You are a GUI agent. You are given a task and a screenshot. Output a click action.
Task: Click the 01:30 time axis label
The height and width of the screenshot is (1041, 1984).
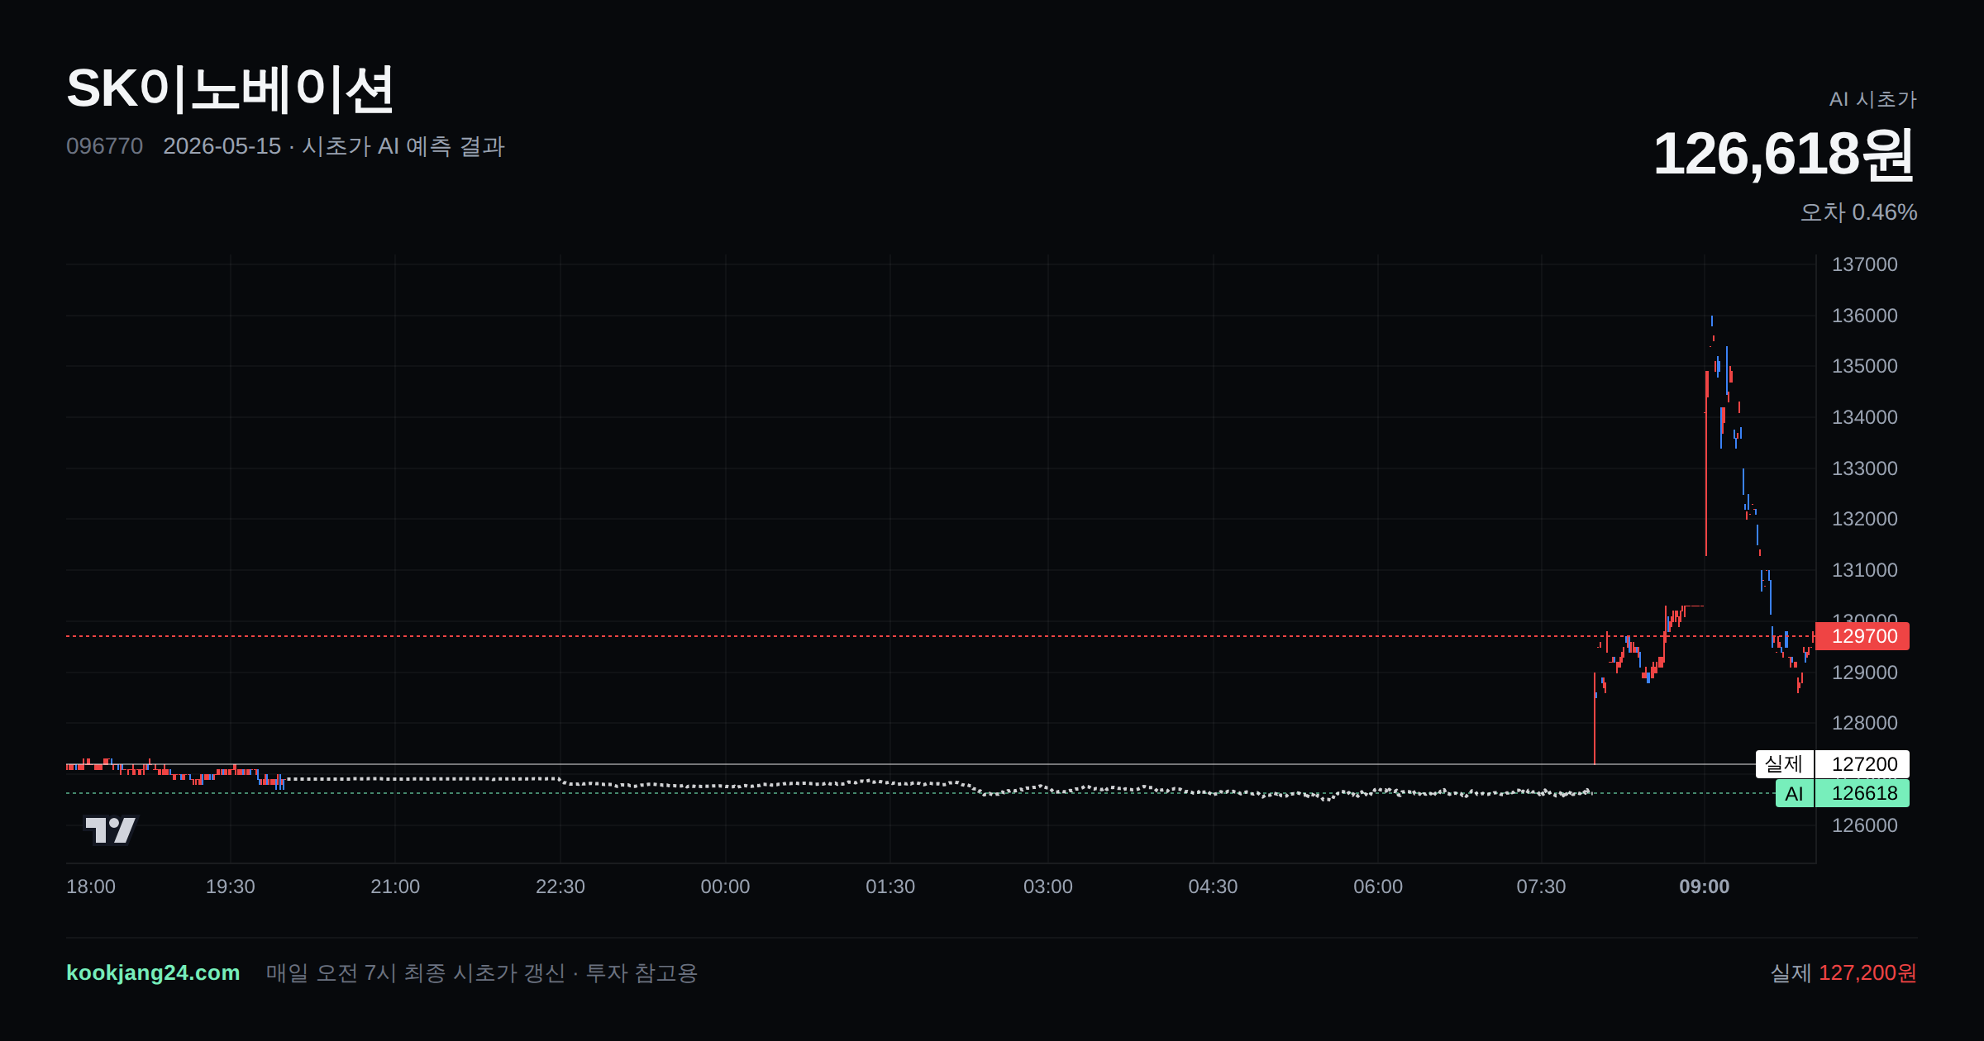pyautogui.click(x=890, y=887)
